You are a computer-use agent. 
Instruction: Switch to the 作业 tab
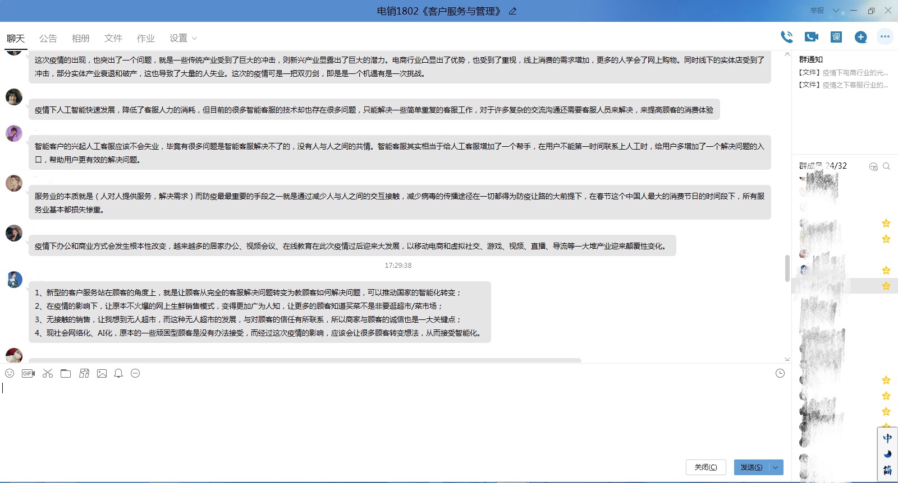(146, 38)
